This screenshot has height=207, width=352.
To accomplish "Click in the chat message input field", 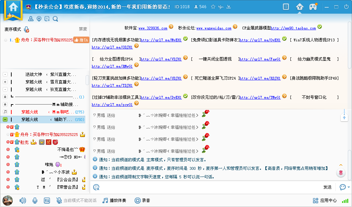I will pos(210,187).
